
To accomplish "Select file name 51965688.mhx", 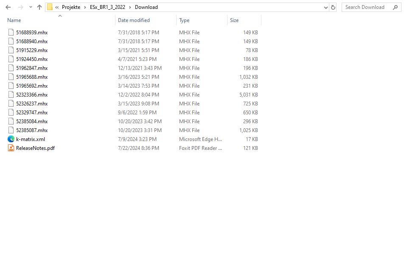I will point(32,77).
